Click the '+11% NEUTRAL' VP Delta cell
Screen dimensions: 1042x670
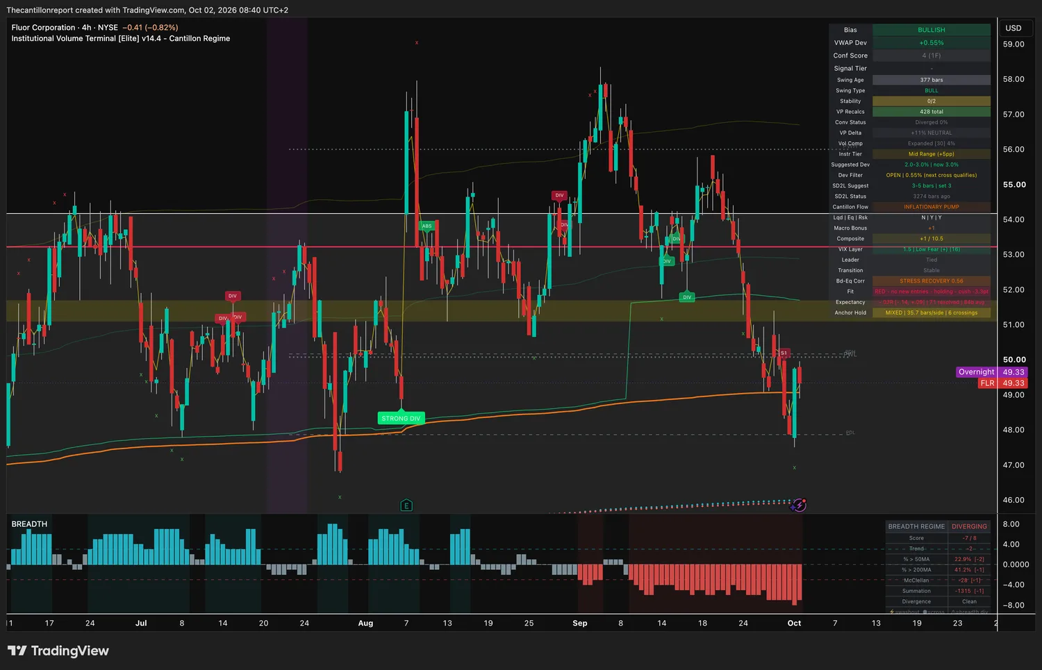click(x=932, y=133)
